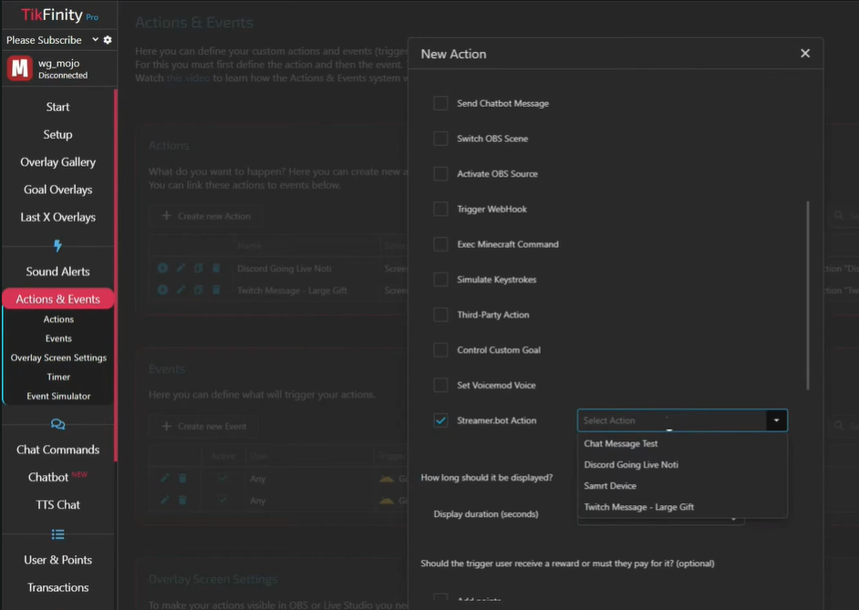Select the Sound Alerts lightning icon
The image size is (859, 610).
click(x=57, y=246)
